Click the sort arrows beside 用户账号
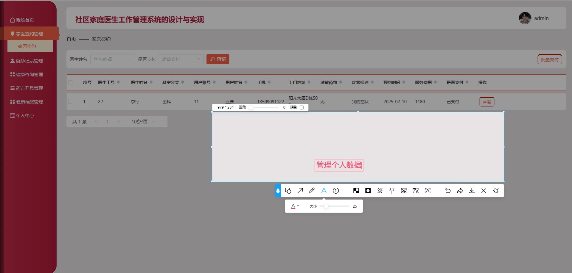This screenshot has width=572, height=273. 214,82
